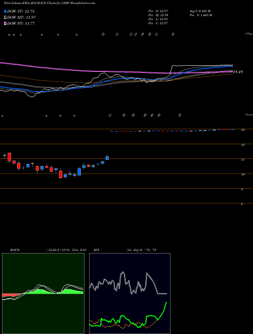
Task: Click the ADX indicator chart panel
Action: coord(130,294)
